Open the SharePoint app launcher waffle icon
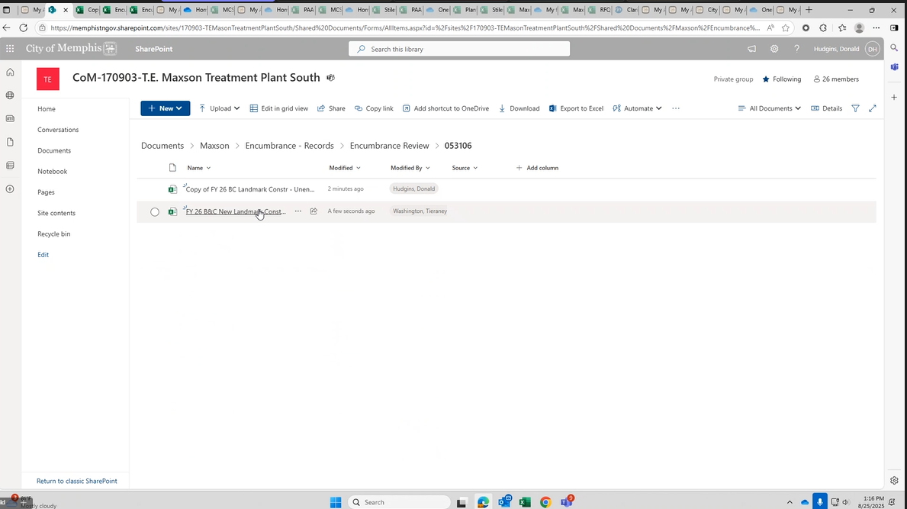Viewport: 907px width, 509px height. tap(10, 48)
